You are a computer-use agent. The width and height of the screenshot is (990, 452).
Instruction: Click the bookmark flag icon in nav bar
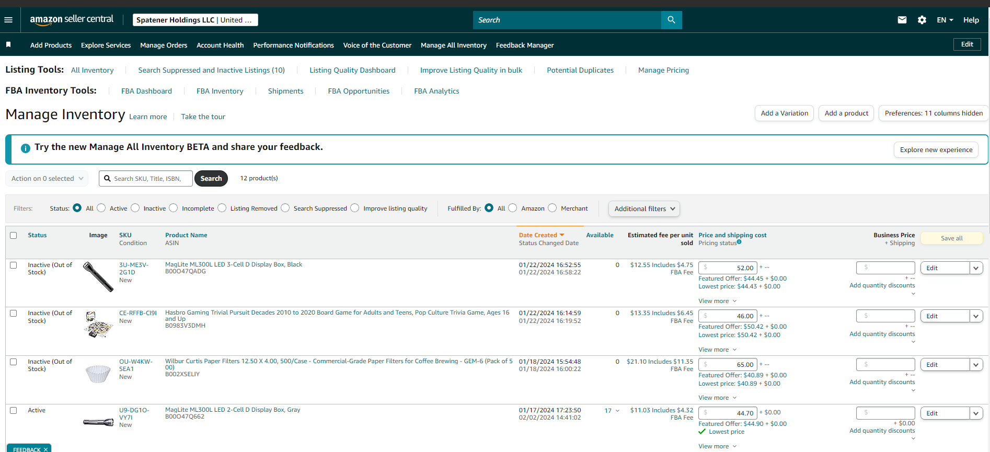[x=8, y=44]
